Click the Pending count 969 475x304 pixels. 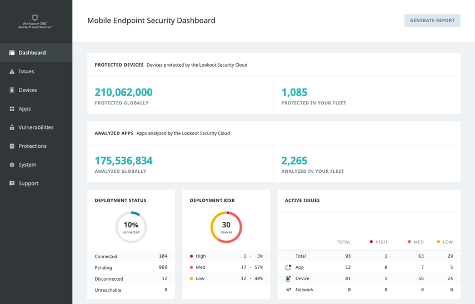click(163, 267)
